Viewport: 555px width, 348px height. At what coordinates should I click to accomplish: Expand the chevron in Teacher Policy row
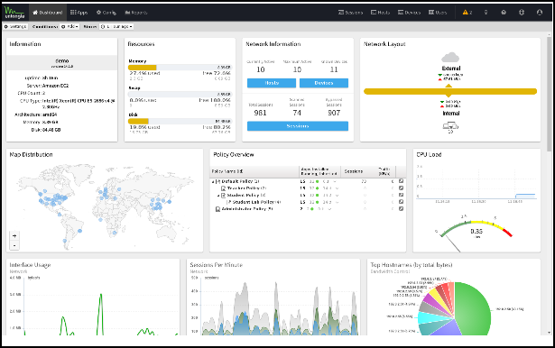(337, 188)
